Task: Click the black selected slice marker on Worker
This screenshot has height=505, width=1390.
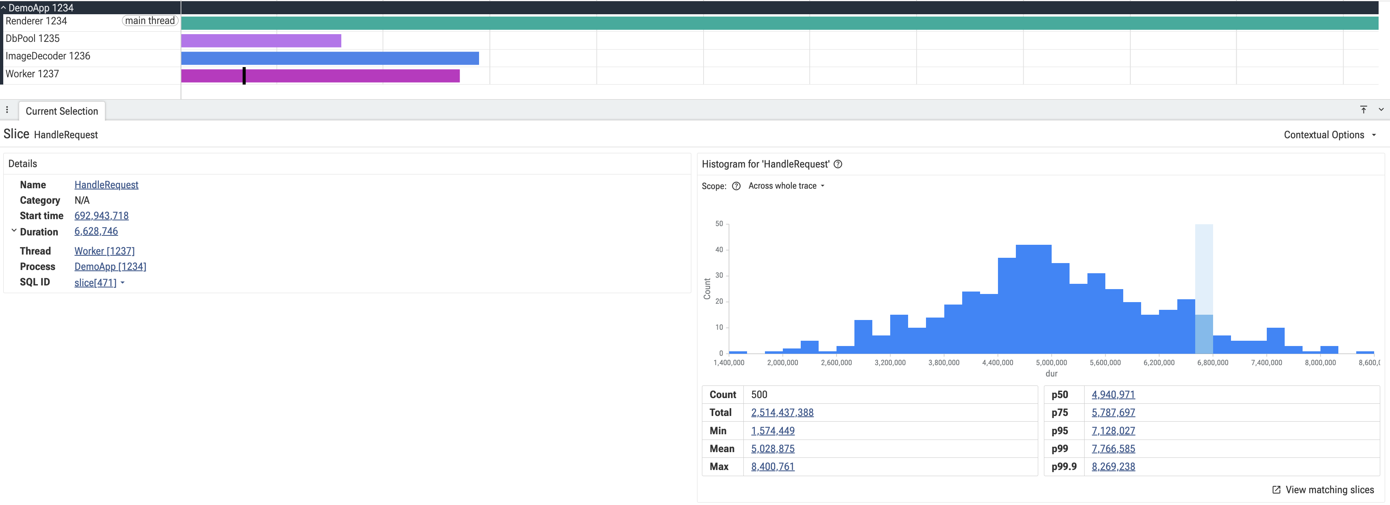Action: 244,76
